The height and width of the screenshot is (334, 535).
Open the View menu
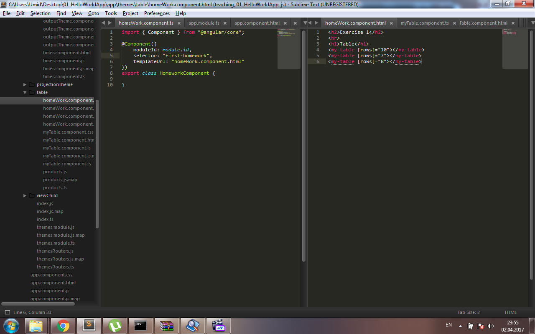coord(77,13)
